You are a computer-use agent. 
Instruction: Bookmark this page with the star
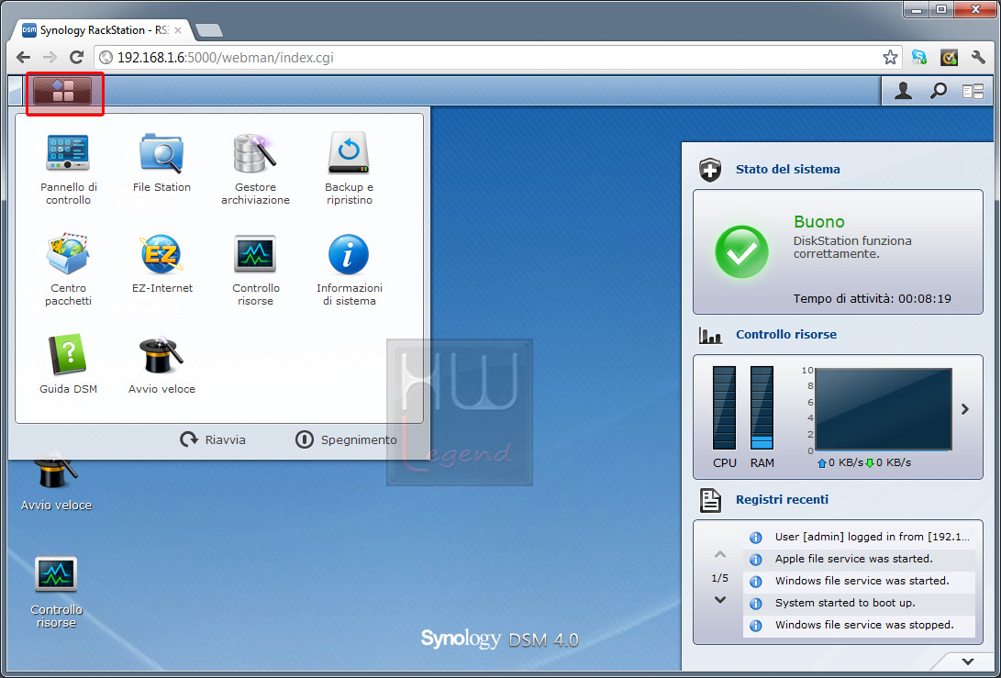[x=890, y=58]
